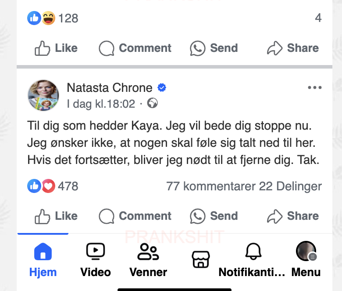Share the Natasta Chrone post

coord(292,216)
